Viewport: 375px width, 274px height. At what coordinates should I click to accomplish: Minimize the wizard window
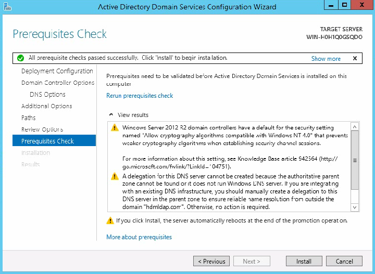pyautogui.click(x=331, y=5)
